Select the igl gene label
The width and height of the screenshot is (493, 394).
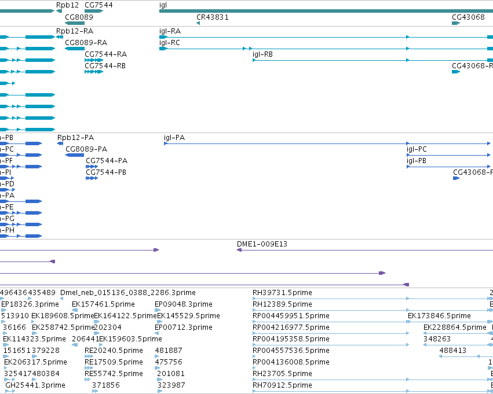click(x=163, y=5)
